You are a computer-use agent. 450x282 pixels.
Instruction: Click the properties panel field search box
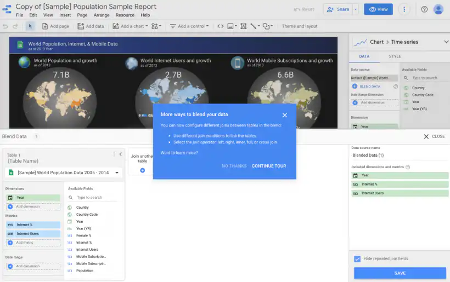[x=425, y=78]
